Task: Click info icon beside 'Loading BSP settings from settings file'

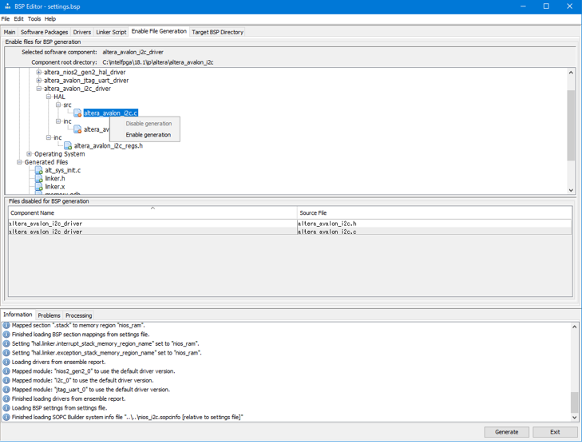Action: point(6,408)
